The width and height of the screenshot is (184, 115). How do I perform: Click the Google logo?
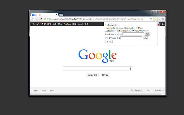point(98,56)
